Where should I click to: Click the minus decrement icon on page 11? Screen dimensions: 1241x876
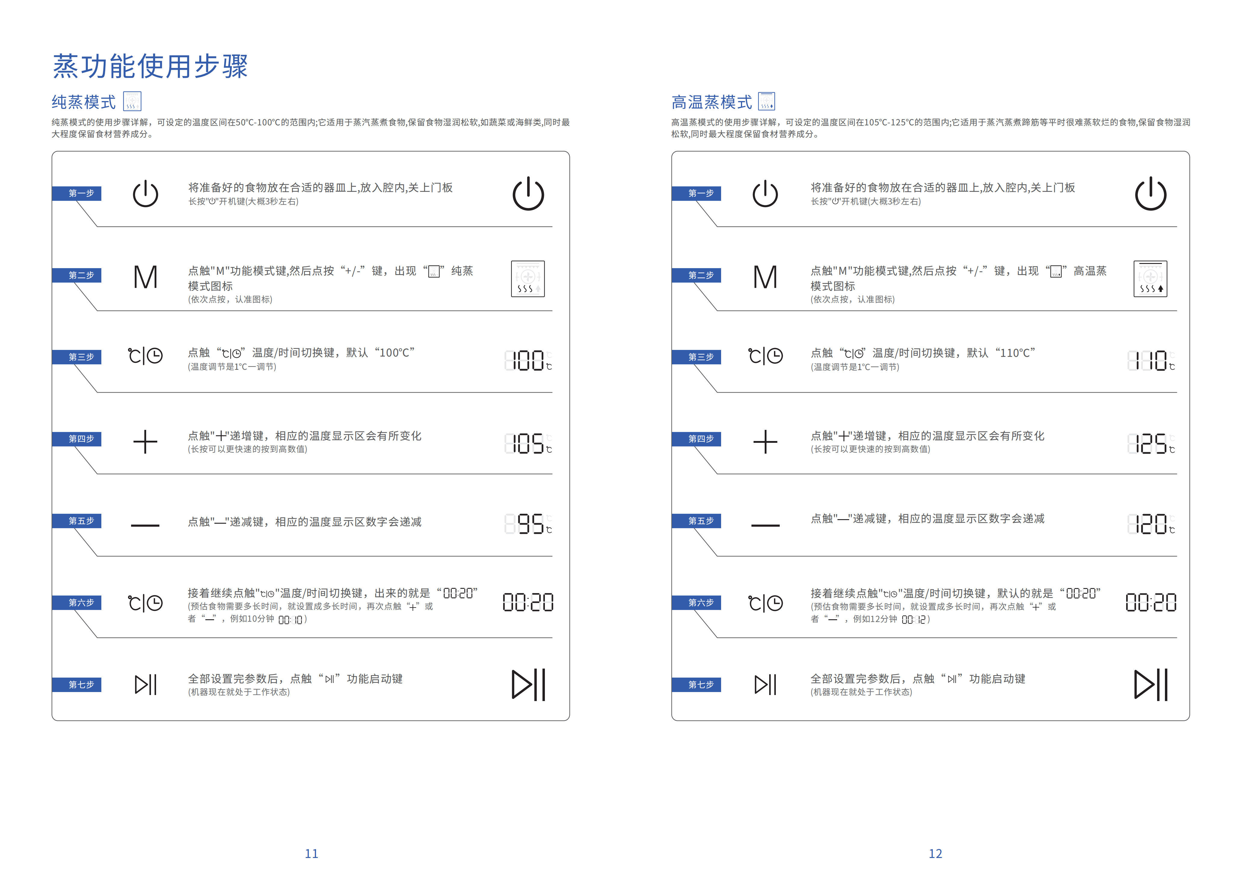tap(146, 525)
